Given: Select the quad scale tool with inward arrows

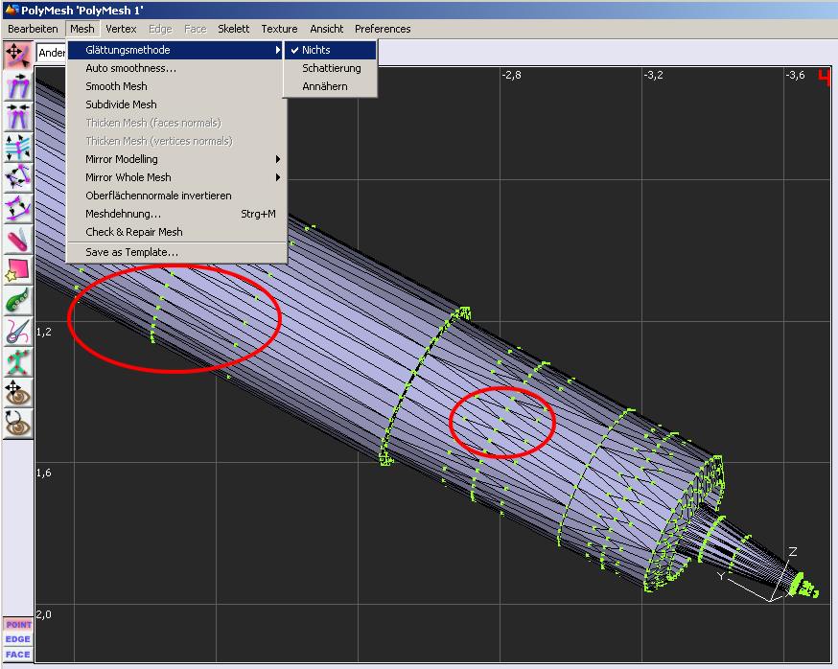Looking at the screenshot, I should (17, 178).
